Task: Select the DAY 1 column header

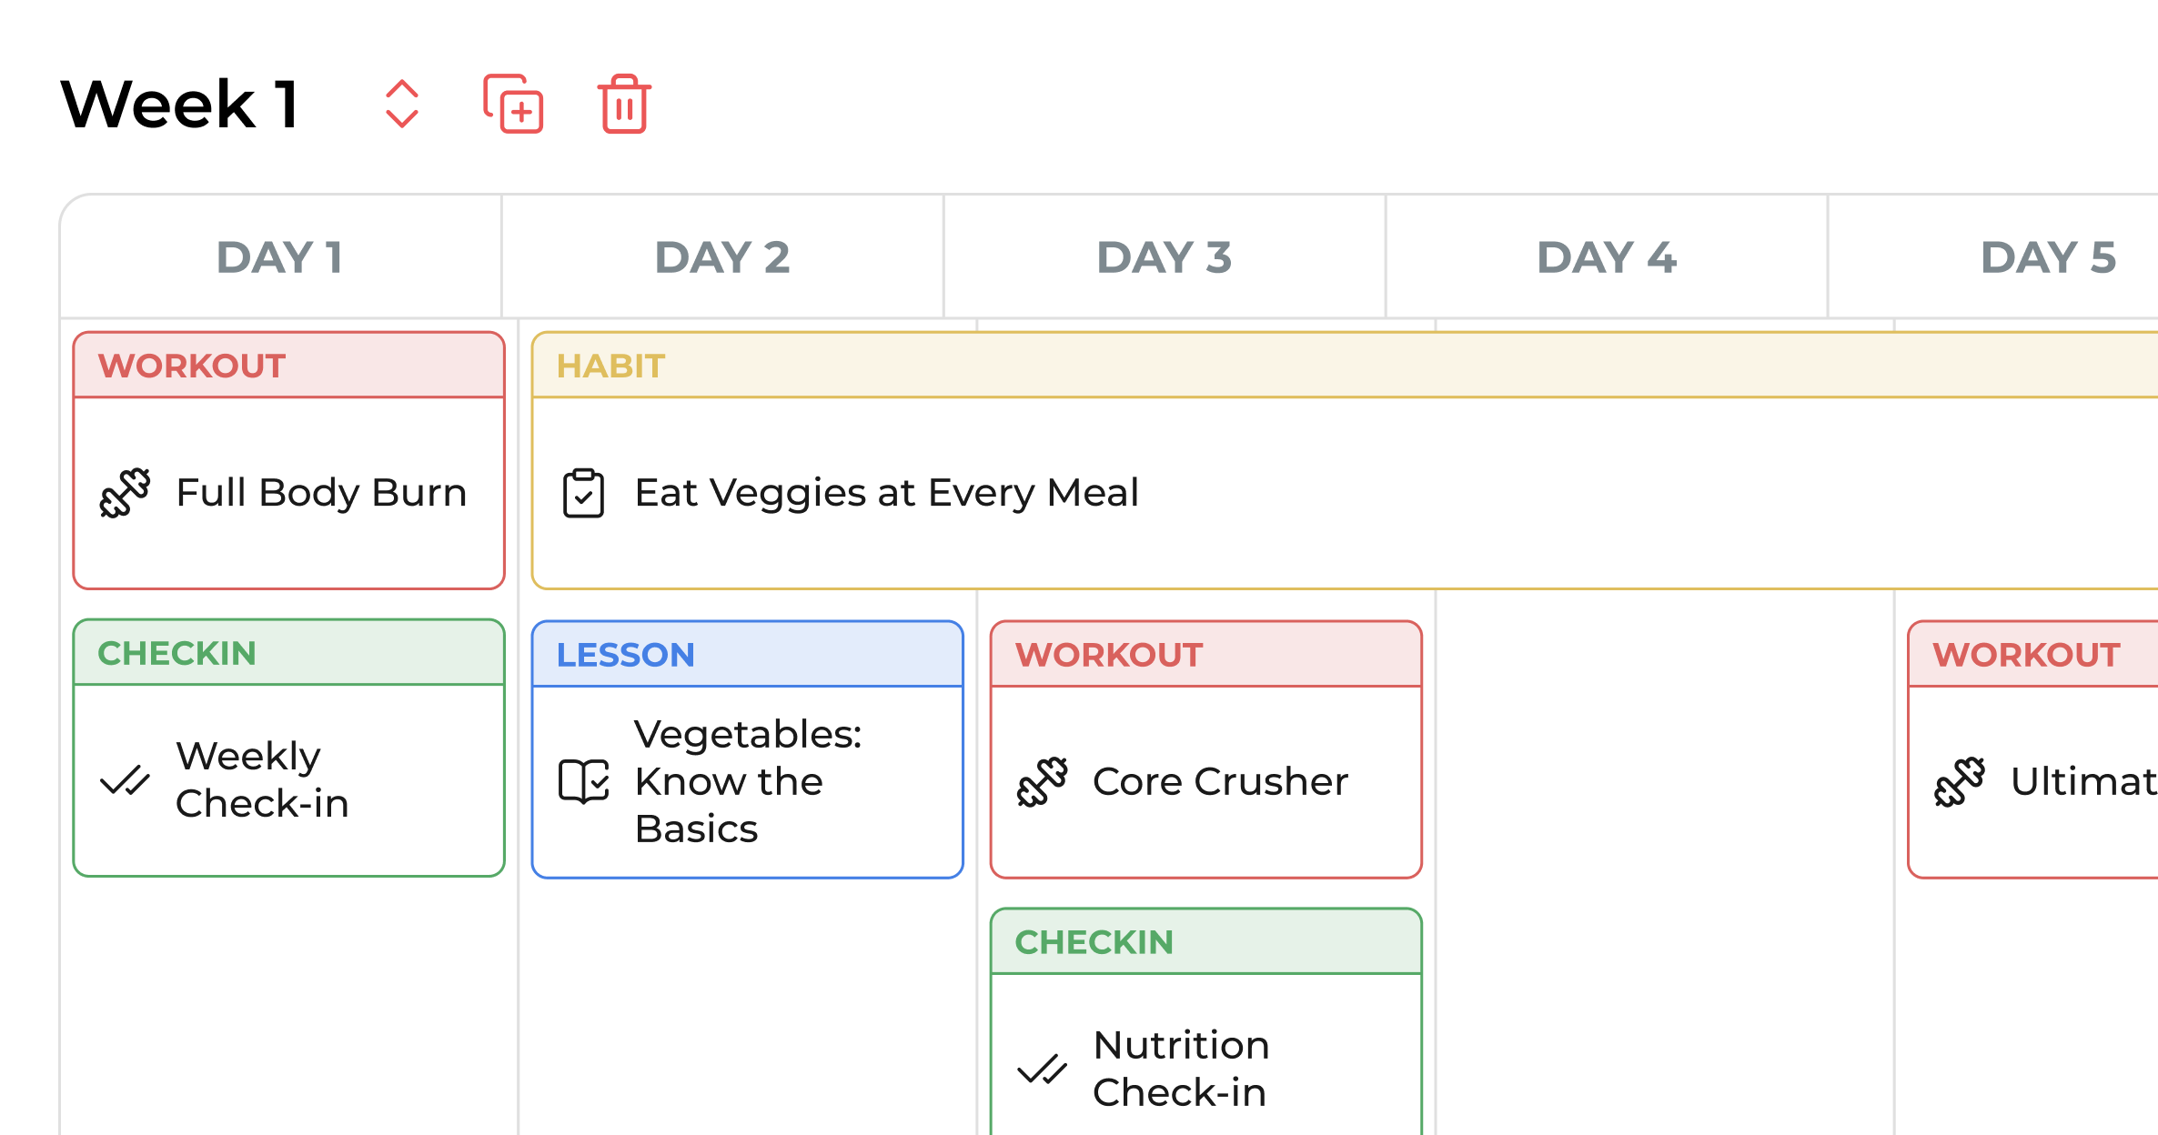Action: click(280, 256)
